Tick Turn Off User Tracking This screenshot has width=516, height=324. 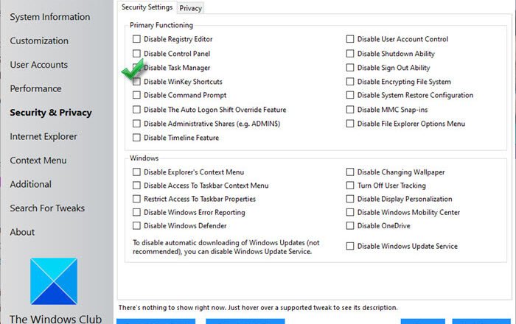click(x=350, y=186)
